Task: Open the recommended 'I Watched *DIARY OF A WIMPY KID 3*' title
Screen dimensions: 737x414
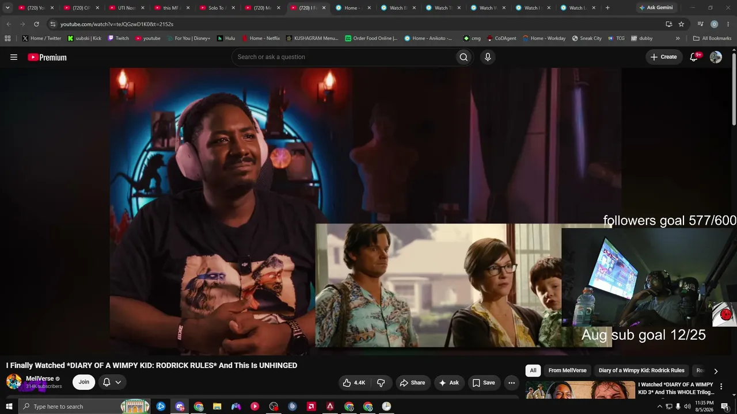Action: (676, 388)
